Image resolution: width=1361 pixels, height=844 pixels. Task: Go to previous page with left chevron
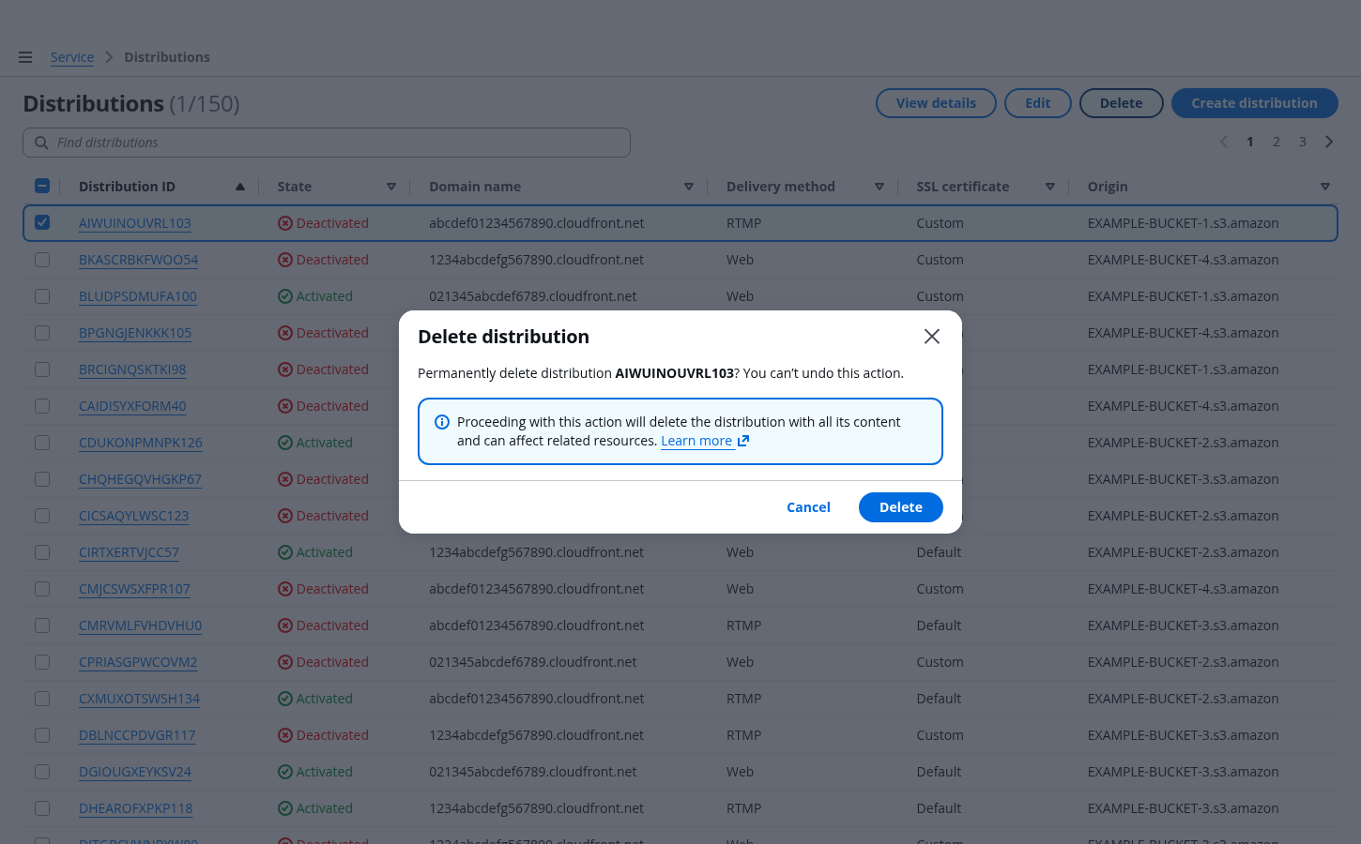pos(1224,142)
